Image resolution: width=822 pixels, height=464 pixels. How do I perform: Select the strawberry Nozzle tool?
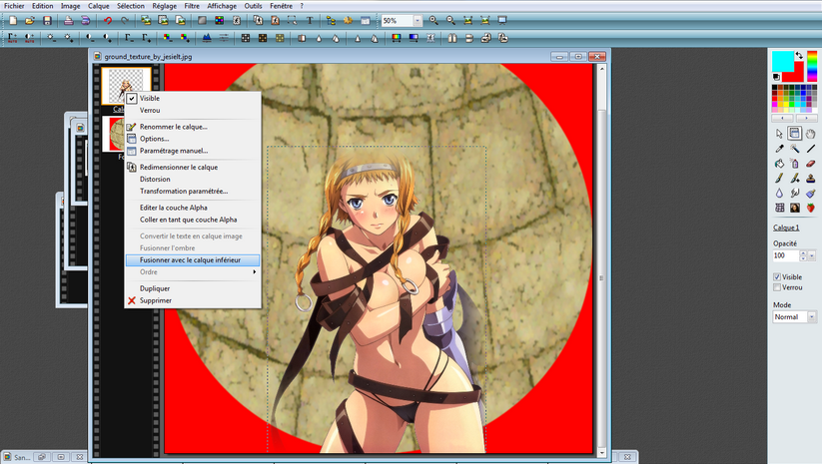pyautogui.click(x=810, y=208)
